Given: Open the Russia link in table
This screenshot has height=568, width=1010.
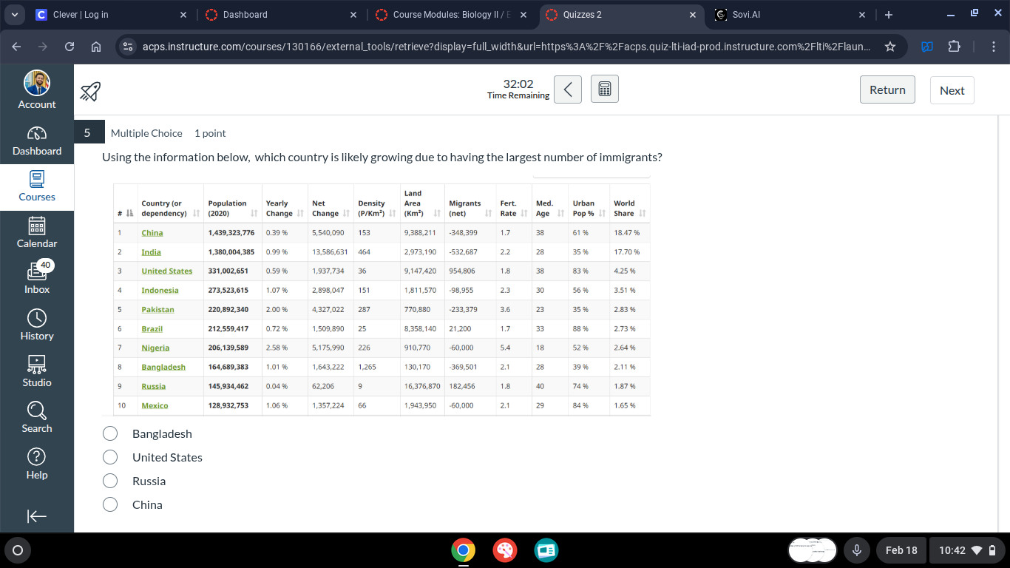Looking at the screenshot, I should tap(154, 387).
